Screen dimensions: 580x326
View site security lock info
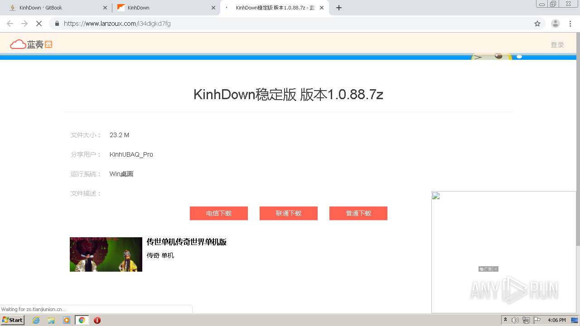[57, 24]
